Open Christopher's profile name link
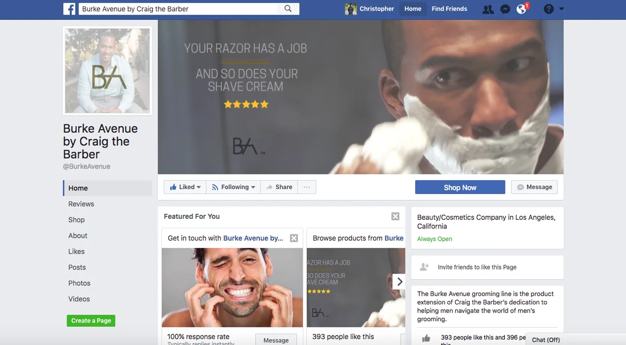The height and width of the screenshot is (345, 626). (x=377, y=9)
